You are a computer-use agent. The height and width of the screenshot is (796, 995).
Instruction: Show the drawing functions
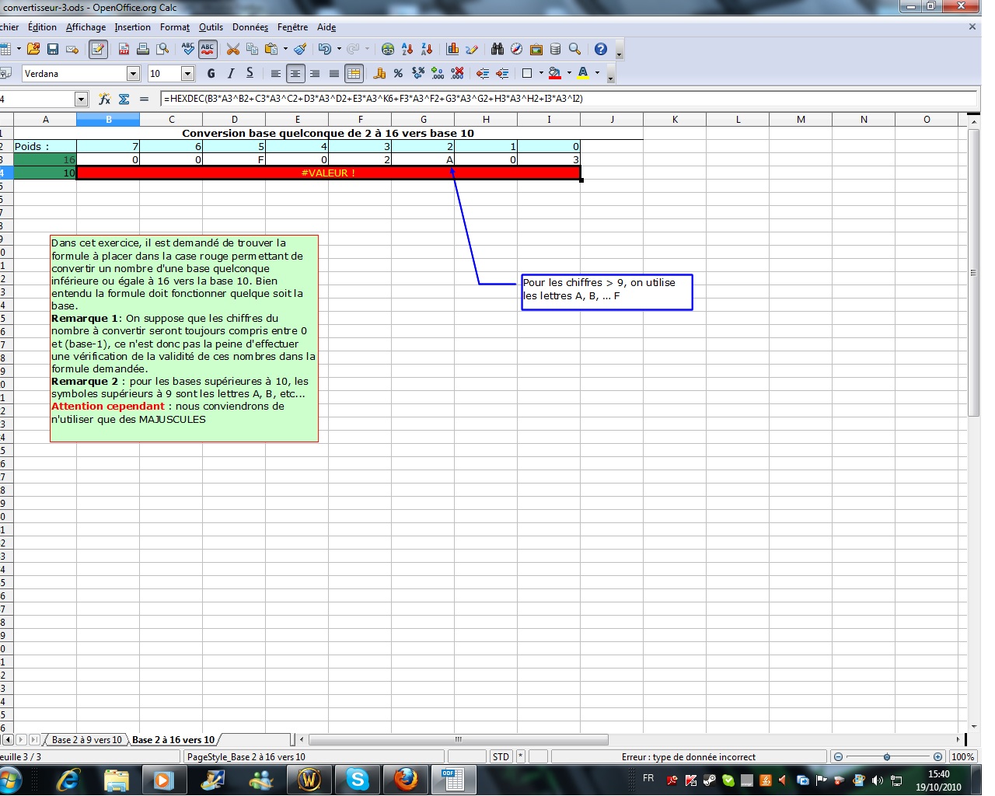tap(472, 49)
